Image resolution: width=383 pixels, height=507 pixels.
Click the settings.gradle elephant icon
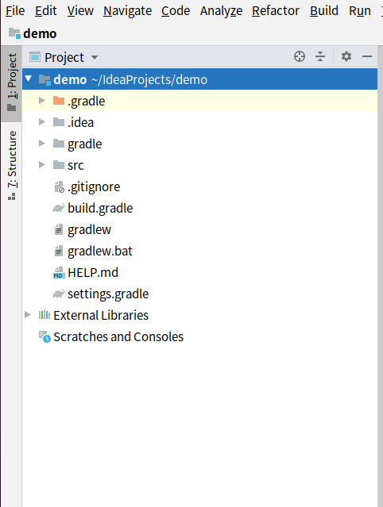click(59, 294)
